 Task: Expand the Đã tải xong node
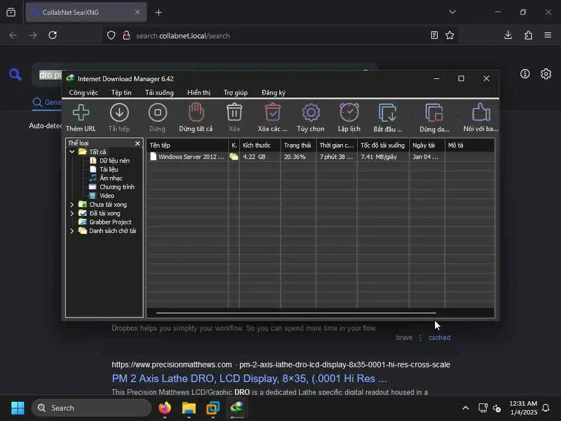point(72,213)
